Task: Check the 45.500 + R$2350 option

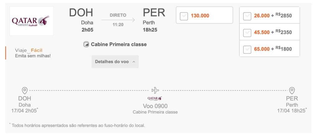Action: point(247,33)
